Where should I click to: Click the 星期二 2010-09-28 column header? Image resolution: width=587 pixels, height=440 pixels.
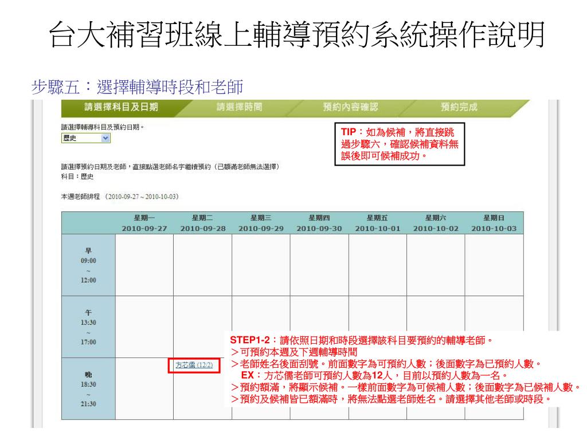(202, 223)
